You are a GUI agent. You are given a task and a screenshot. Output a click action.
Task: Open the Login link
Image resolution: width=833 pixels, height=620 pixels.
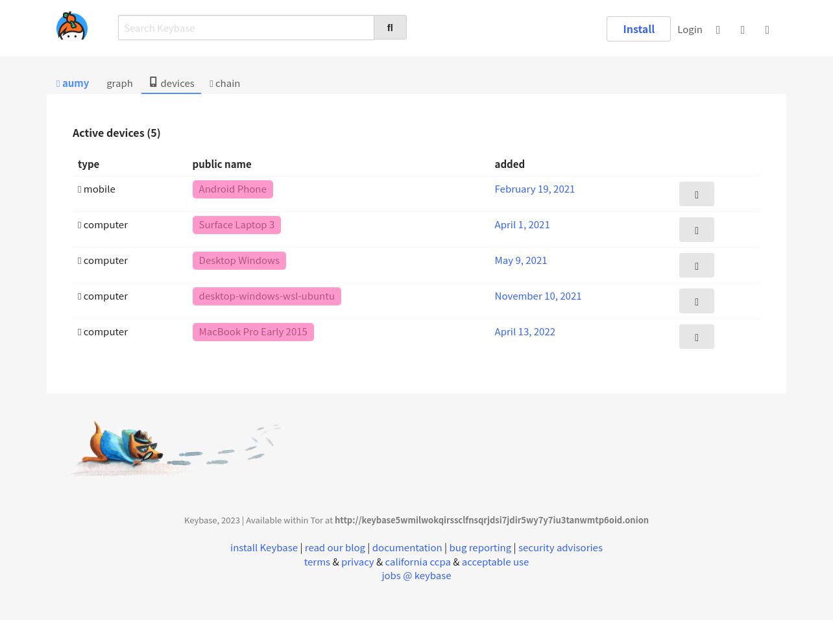coord(690,29)
